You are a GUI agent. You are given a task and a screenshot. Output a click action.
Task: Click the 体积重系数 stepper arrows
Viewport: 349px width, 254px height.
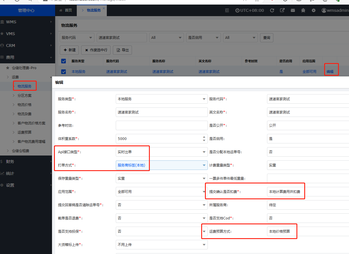204,139
